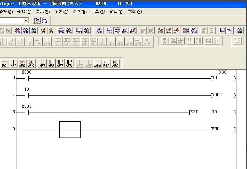This screenshot has height=169, width=247.
Task: Open the toolbar combo box dropdown arrow
Action: [26, 21]
